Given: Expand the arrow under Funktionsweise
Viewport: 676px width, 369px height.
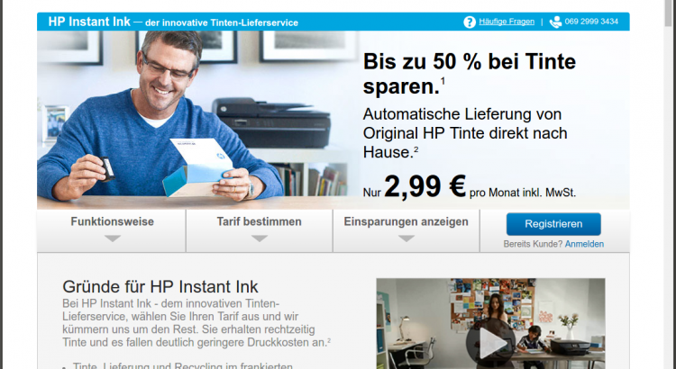Looking at the screenshot, I should [113, 238].
